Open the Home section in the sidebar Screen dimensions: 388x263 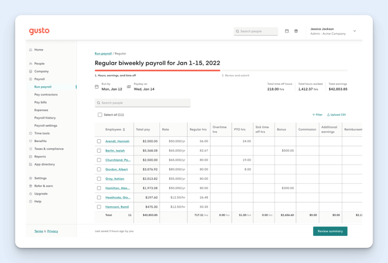coord(30,50)
